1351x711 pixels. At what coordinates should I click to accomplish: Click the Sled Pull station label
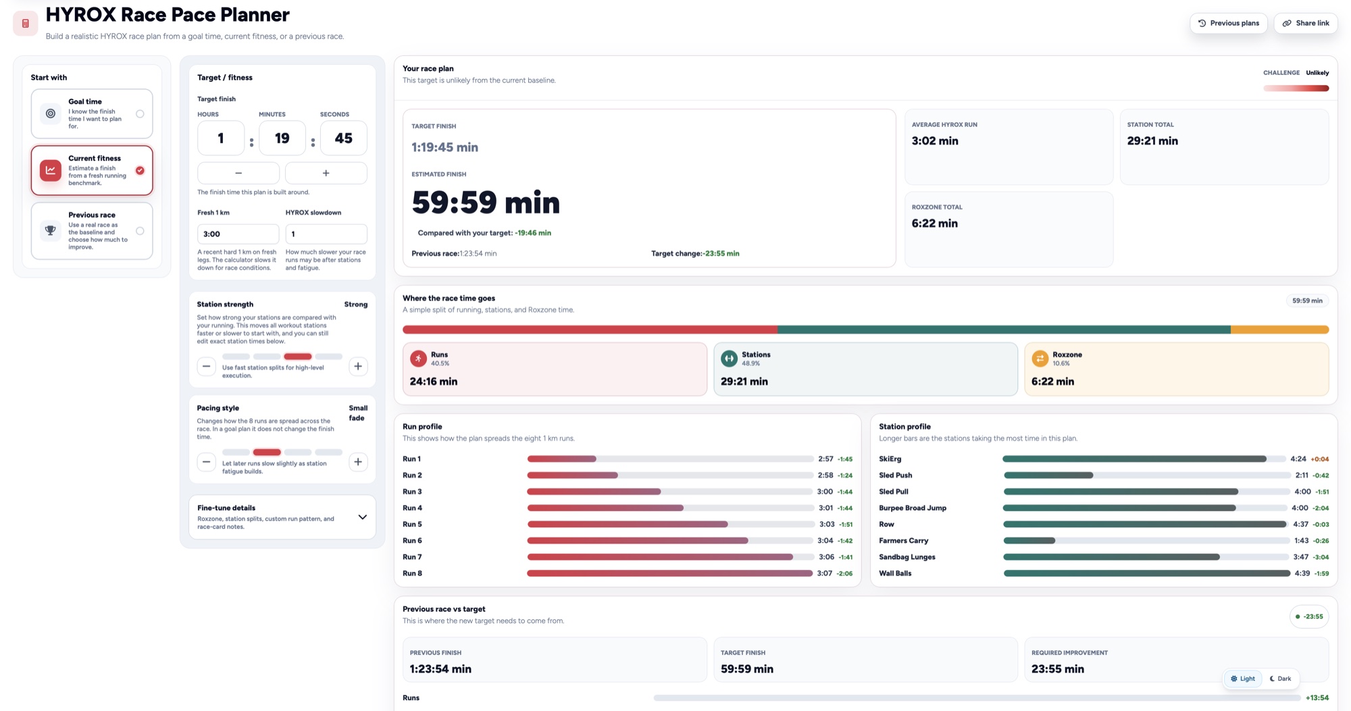[x=894, y=492]
